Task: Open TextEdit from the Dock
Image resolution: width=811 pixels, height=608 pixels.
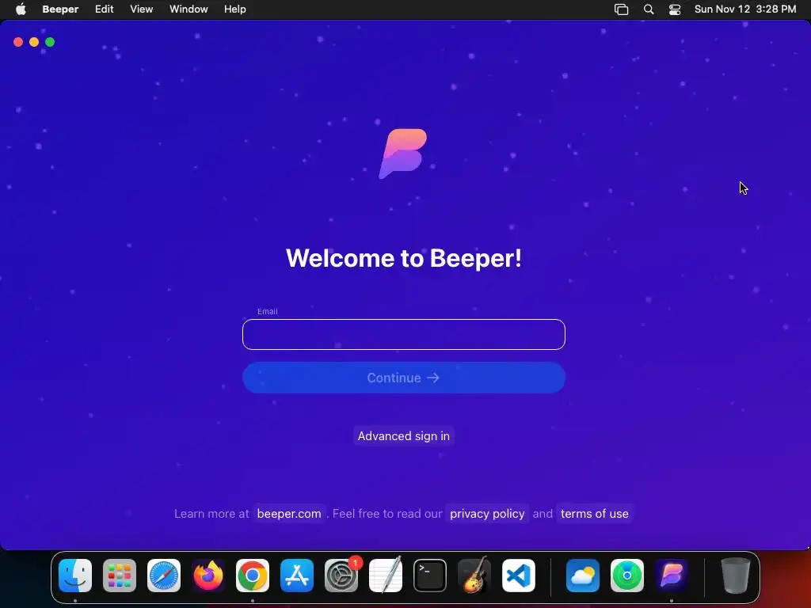Action: 386,576
